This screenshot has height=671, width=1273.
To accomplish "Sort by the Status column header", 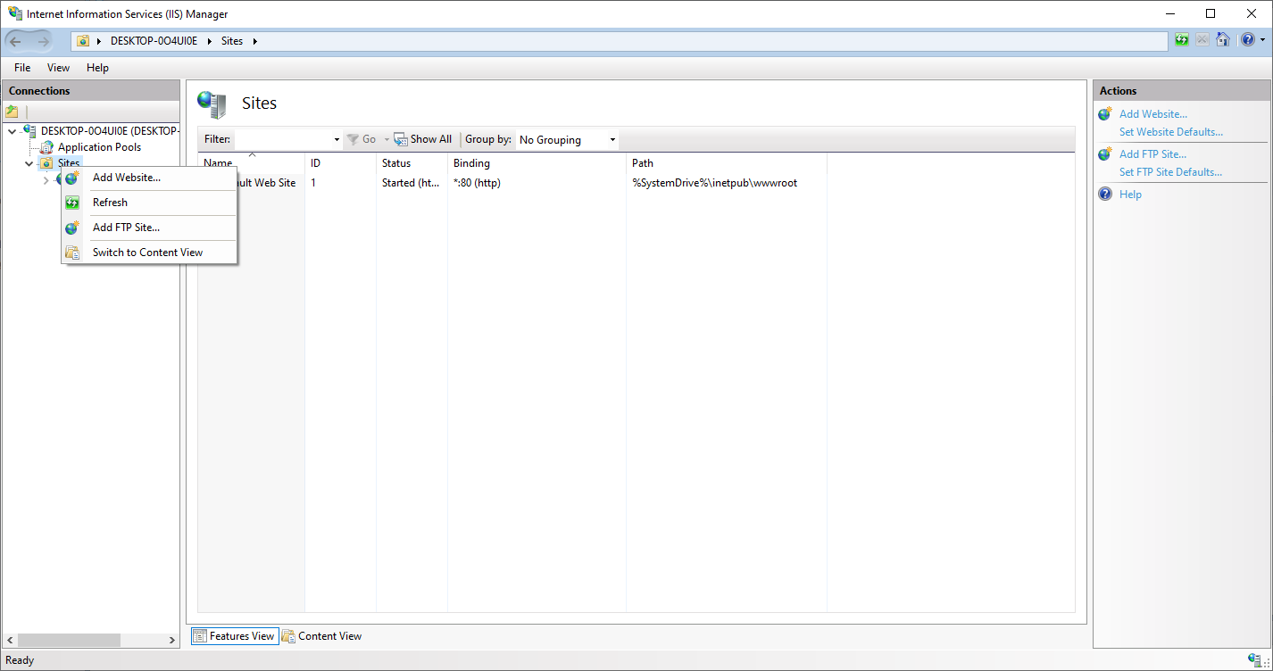I will pos(412,163).
